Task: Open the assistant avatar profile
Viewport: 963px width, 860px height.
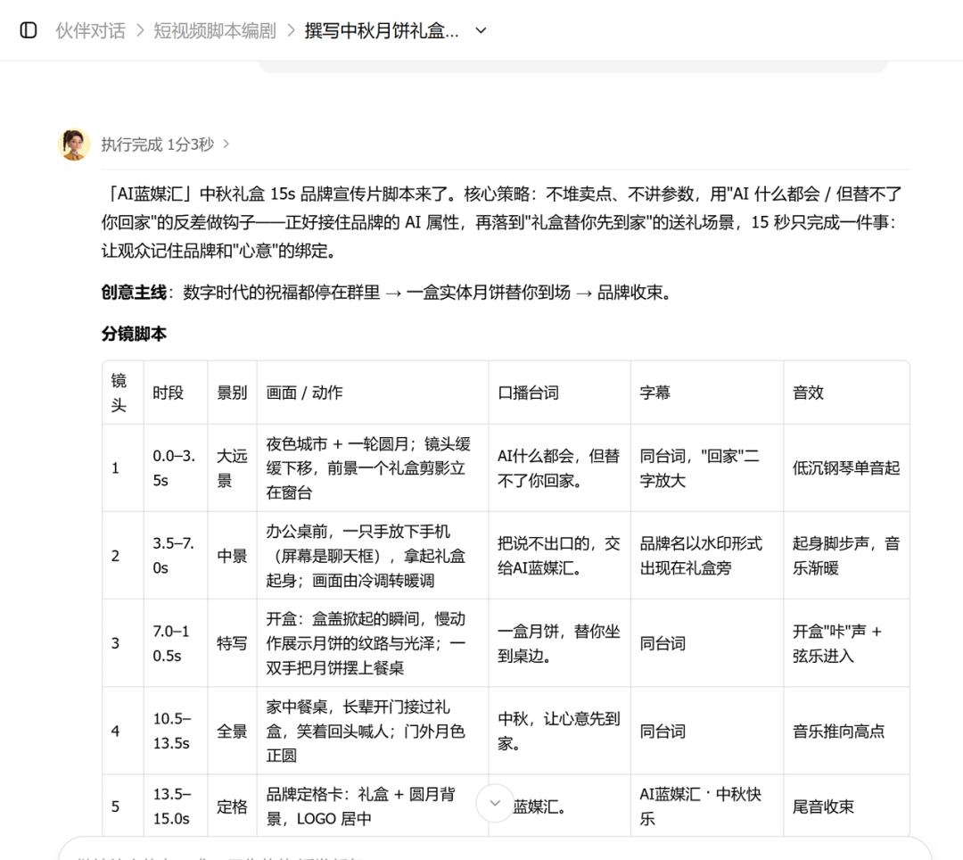Action: click(x=74, y=145)
